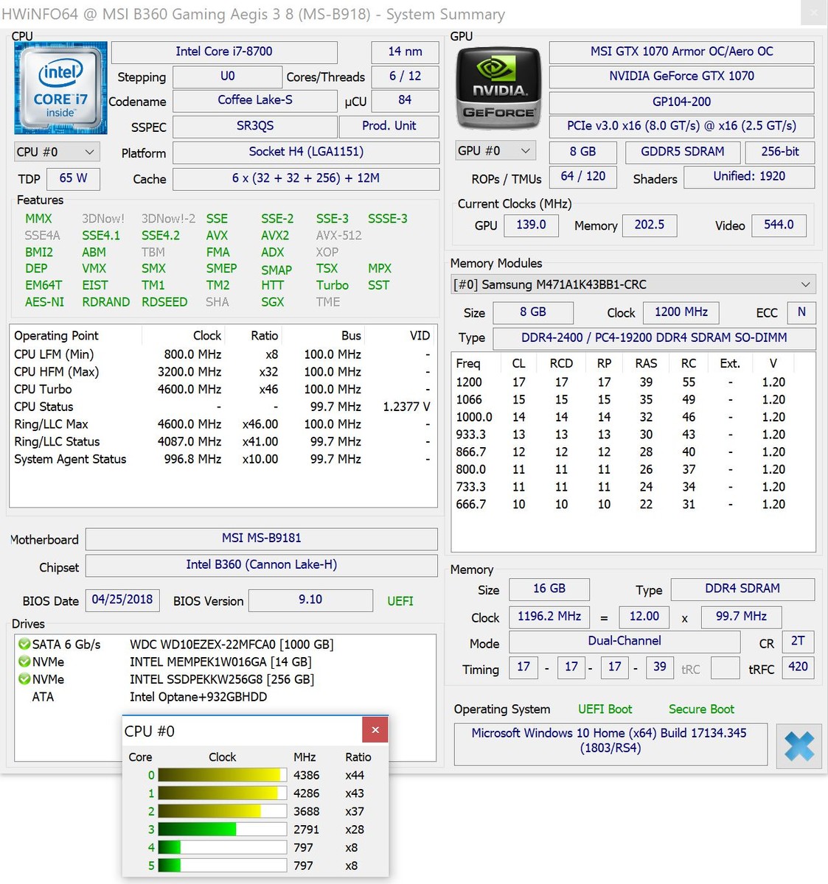828x884 pixels.
Task: Click the 933.3 frequency row in timings table
Action: point(633,435)
